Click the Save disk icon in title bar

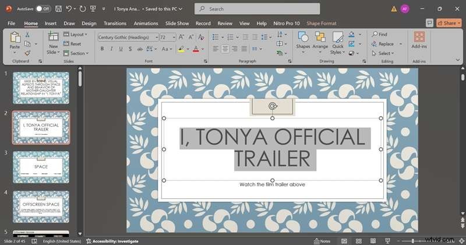[x=59, y=9]
